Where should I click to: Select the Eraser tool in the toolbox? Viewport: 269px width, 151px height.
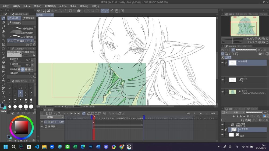click(x=3, y=31)
